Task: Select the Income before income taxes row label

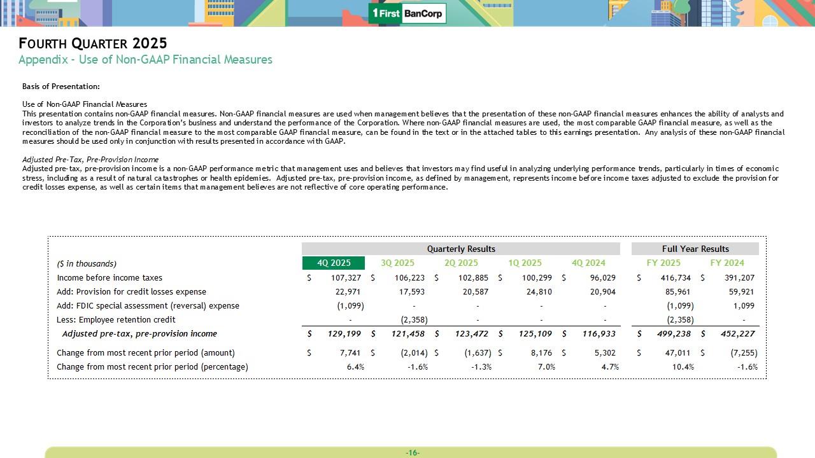Action: [110, 278]
